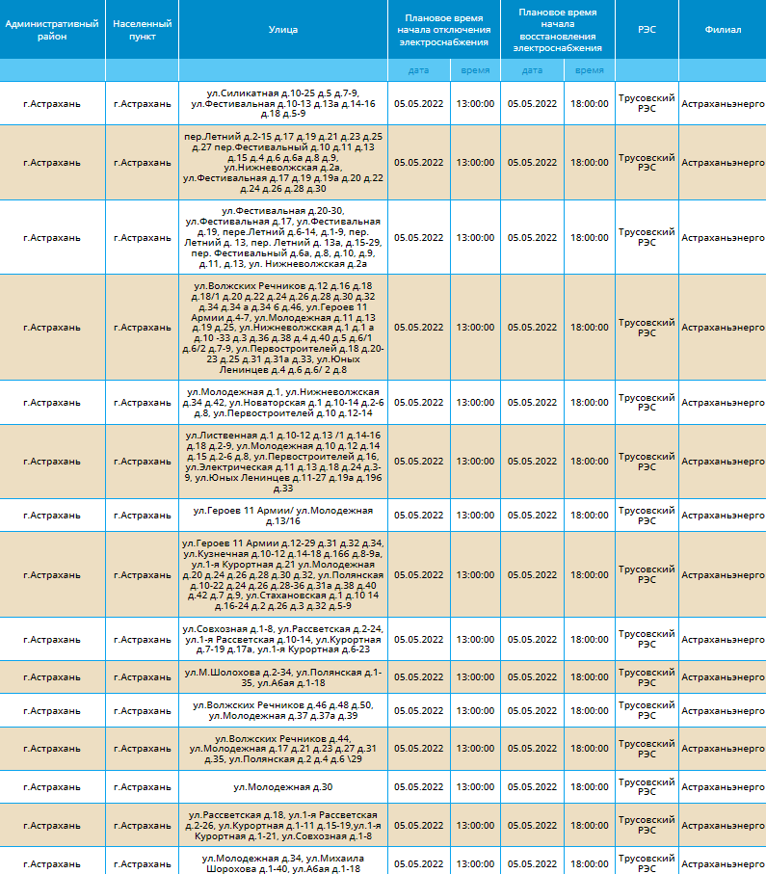
Task: Click outage date '05.05.2022' in ул.Волжских Речников д.44 row
Action: 419,749
